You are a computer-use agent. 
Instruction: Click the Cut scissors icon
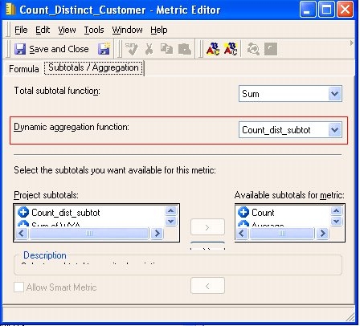coord(149,49)
